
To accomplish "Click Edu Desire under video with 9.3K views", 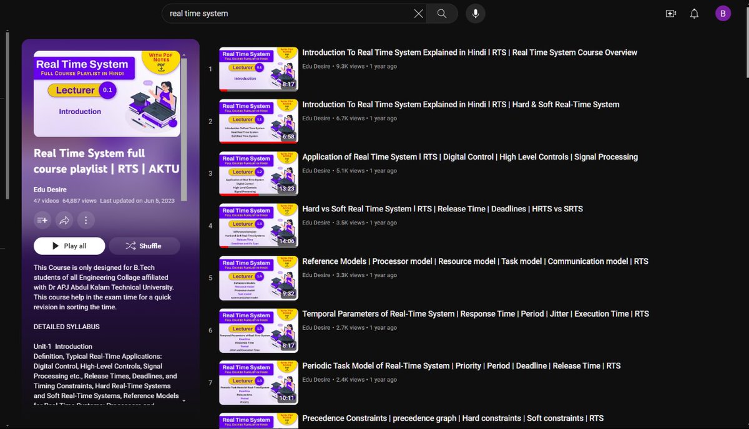I will pos(316,66).
